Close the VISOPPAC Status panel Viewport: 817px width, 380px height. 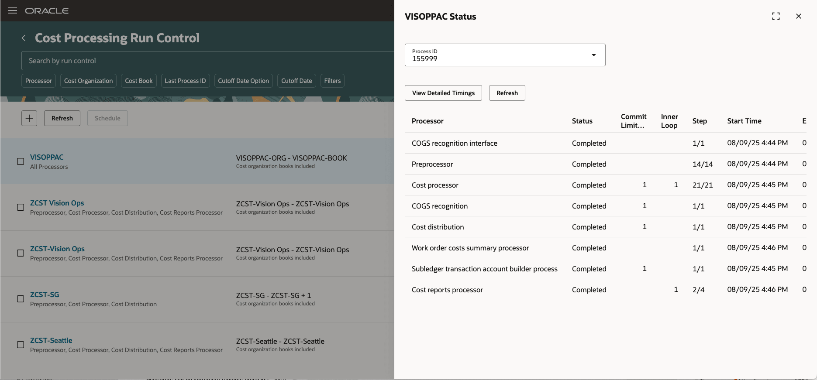pyautogui.click(x=798, y=16)
